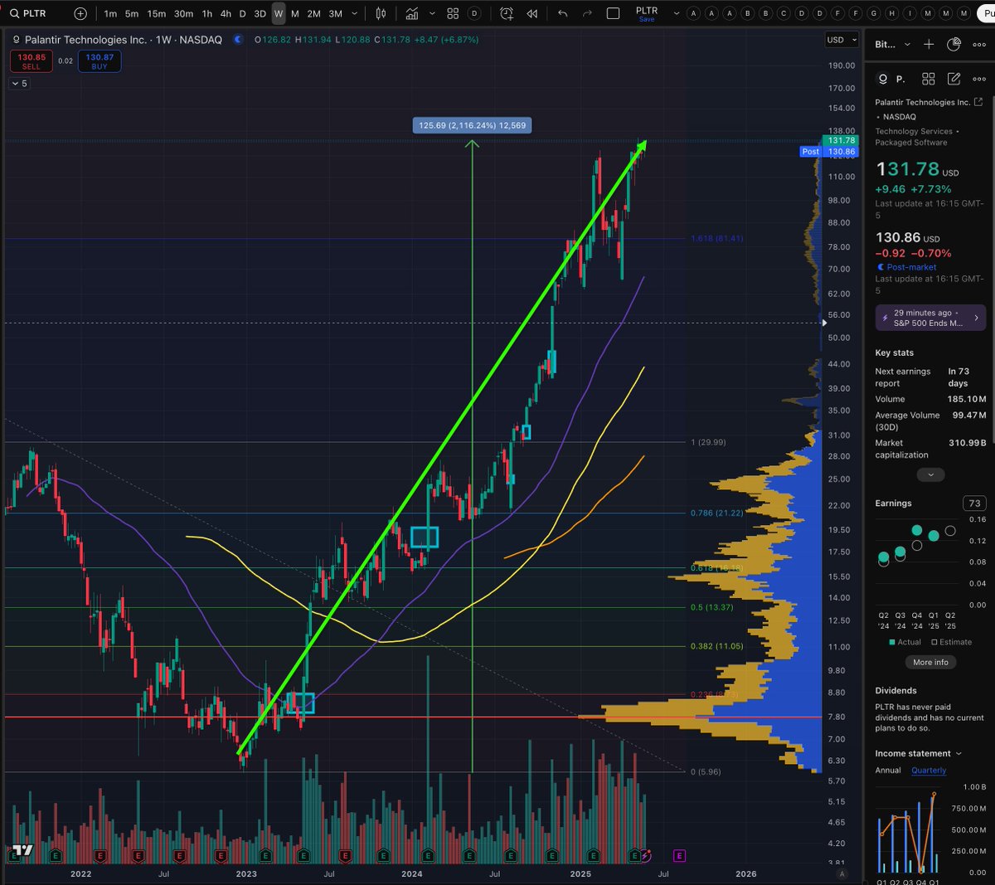
Task: Click the Post-market session label
Action: point(911,267)
